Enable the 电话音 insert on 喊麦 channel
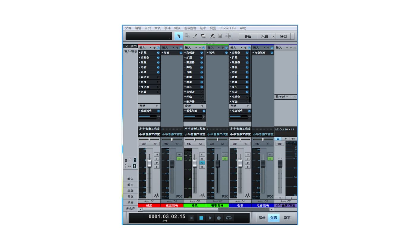This screenshot has width=399, height=249. (158, 77)
